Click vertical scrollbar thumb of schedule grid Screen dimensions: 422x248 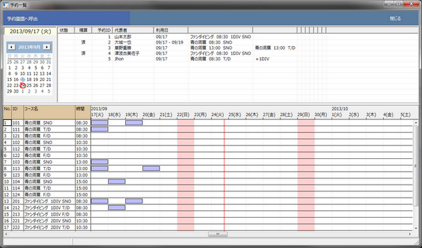(x=415, y=166)
